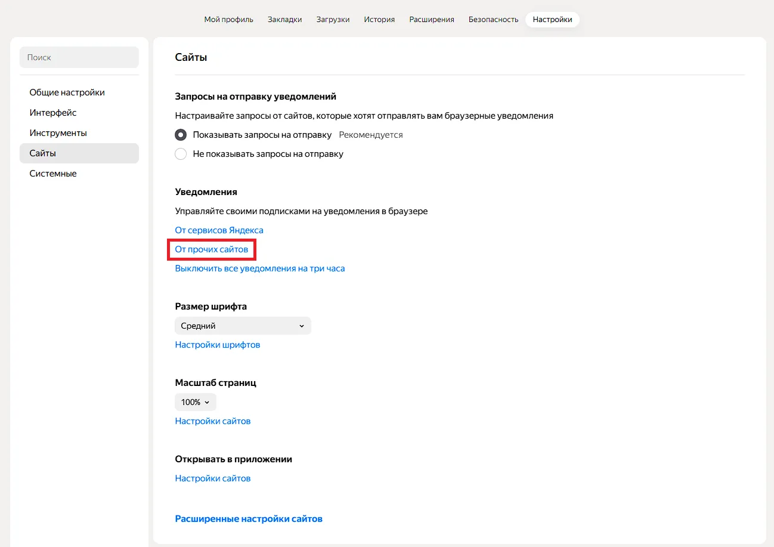Choose the Не показывать запросы на отправку option

click(181, 154)
